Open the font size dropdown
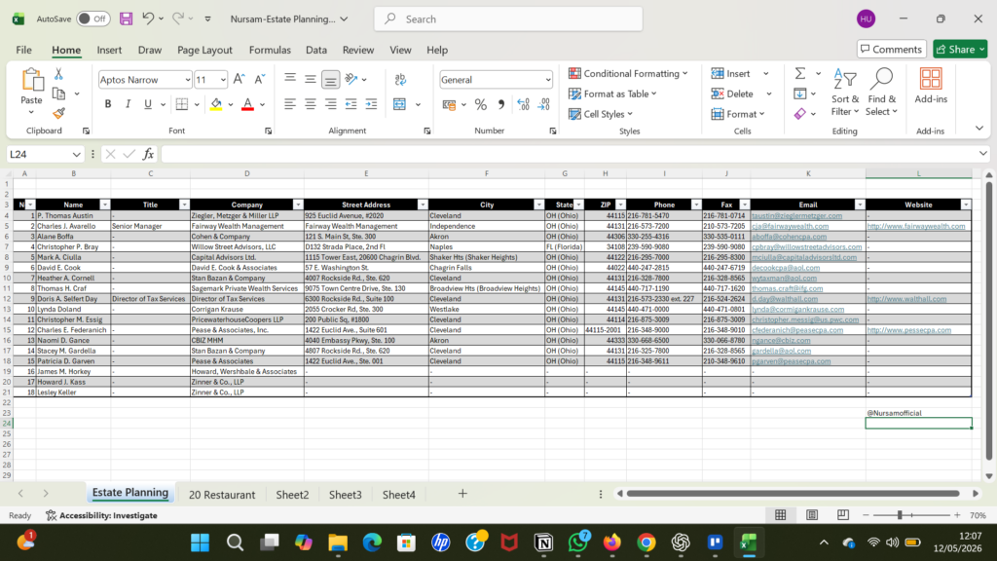The width and height of the screenshot is (997, 561). click(x=223, y=80)
